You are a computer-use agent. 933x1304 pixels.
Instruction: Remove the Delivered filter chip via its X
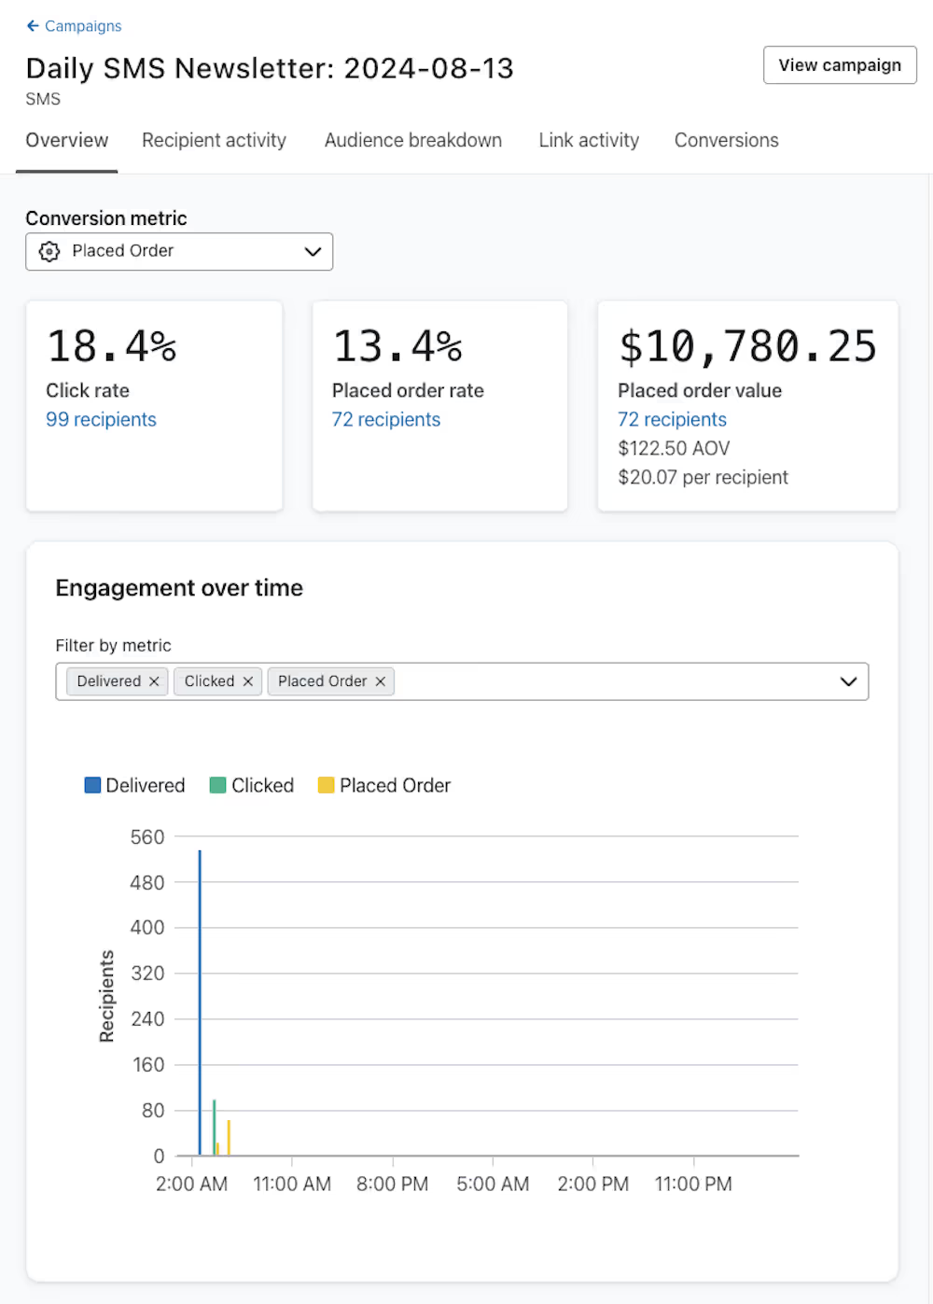(154, 681)
